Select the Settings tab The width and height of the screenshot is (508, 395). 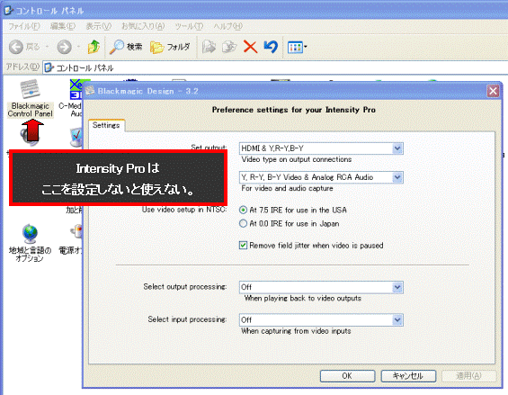106,125
